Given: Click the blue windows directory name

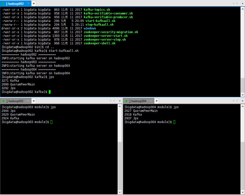Looking at the screenshot, I should 90,28.
